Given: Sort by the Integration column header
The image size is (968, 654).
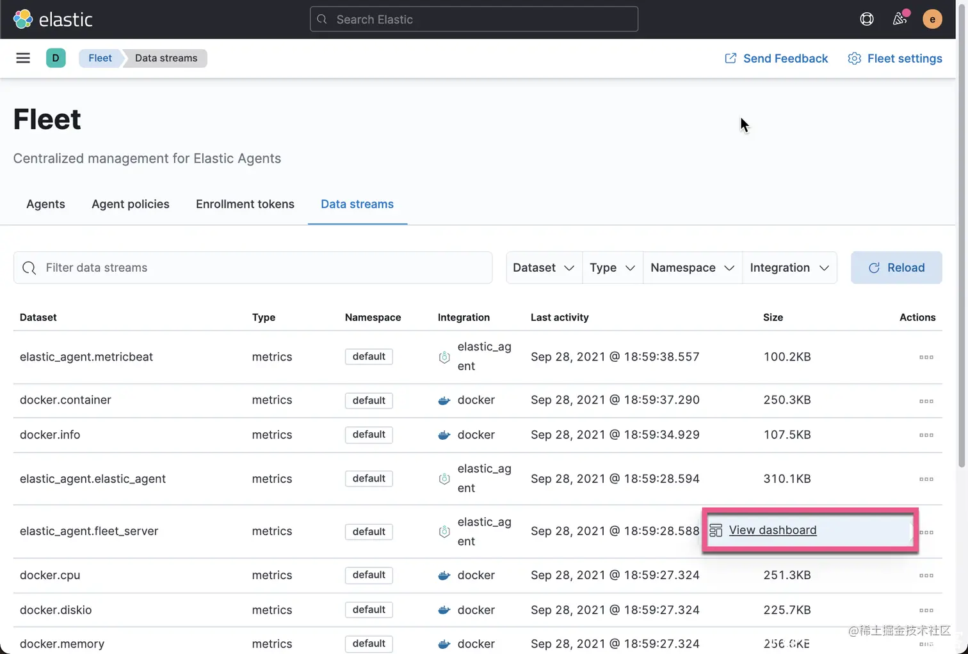Looking at the screenshot, I should click(x=464, y=317).
